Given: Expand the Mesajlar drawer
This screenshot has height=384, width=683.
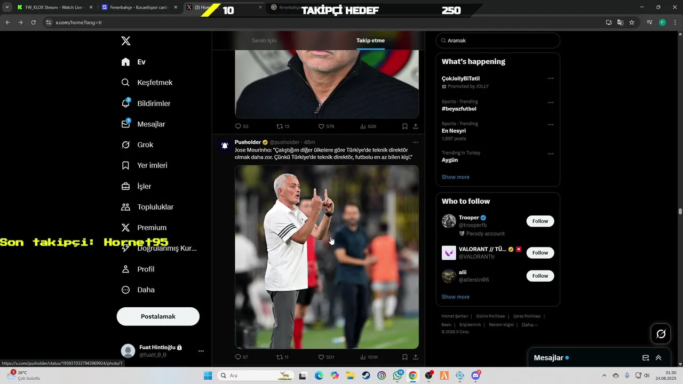Looking at the screenshot, I should coord(658,358).
